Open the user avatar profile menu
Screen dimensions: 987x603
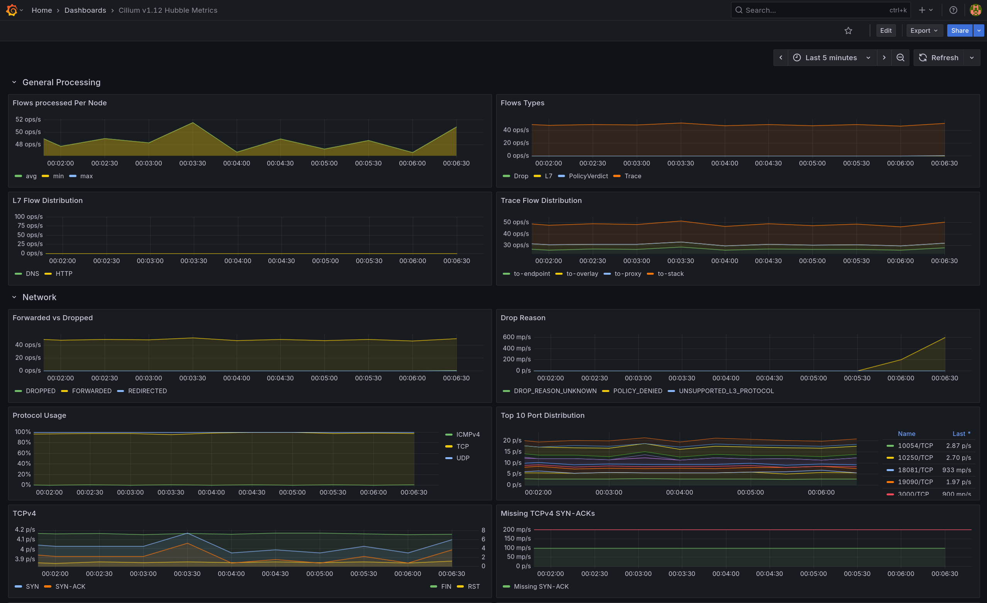point(975,10)
